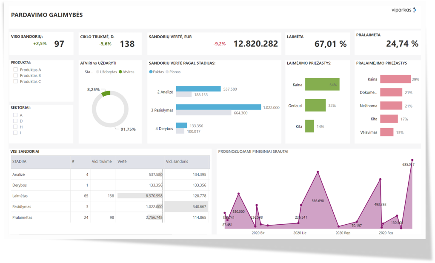Select the green Kaina 54% bar
This screenshot has width=435, height=263.
(322, 85)
